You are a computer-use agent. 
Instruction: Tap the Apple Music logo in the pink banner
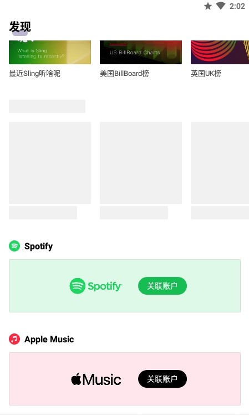click(96, 379)
